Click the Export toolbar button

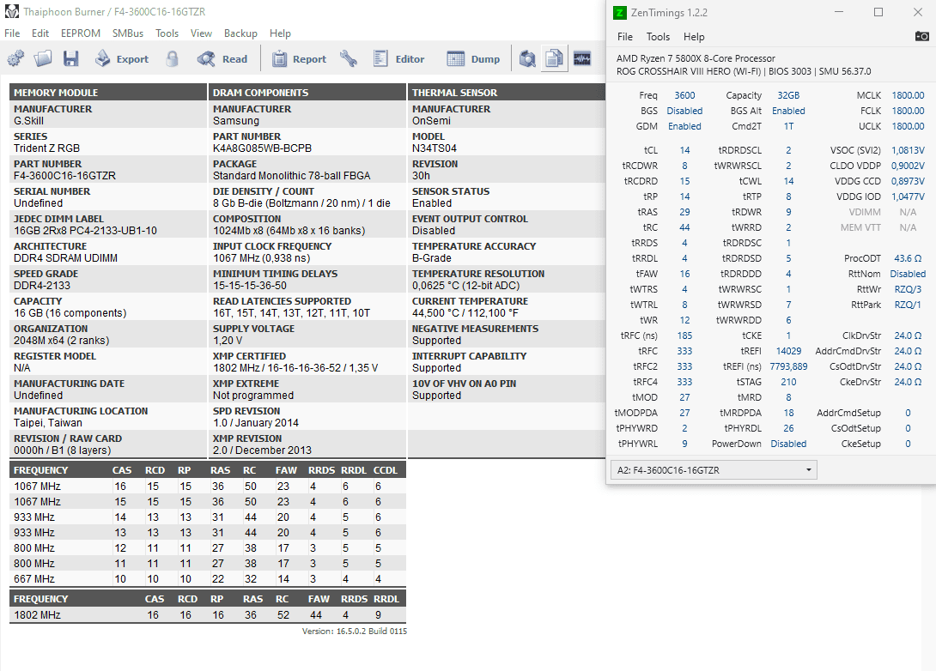[123, 58]
